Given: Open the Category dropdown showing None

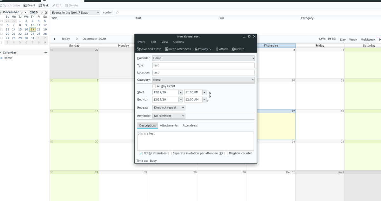Looking at the screenshot, I should (203, 79).
